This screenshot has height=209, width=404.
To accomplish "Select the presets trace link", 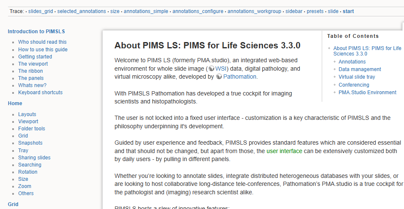I will pos(315,11).
